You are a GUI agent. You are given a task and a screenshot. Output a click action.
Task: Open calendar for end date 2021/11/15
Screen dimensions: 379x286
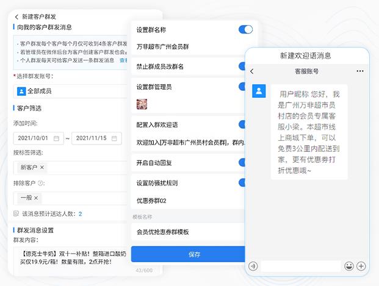[114, 138]
